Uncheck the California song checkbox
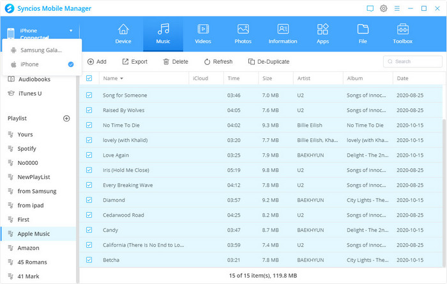The image size is (447, 284). pyautogui.click(x=89, y=245)
